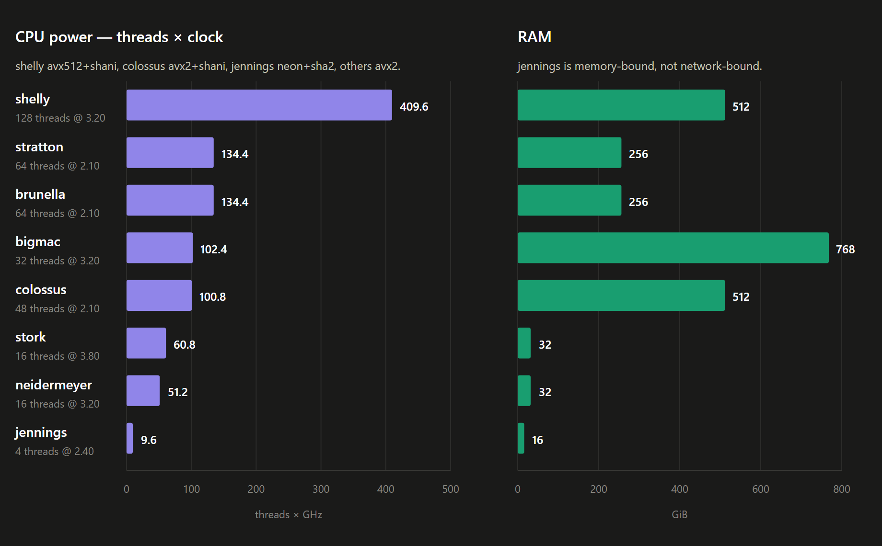The height and width of the screenshot is (546, 882).
Task: Select the subtitle starting "shelly avx512+shani"
Action: (x=208, y=66)
